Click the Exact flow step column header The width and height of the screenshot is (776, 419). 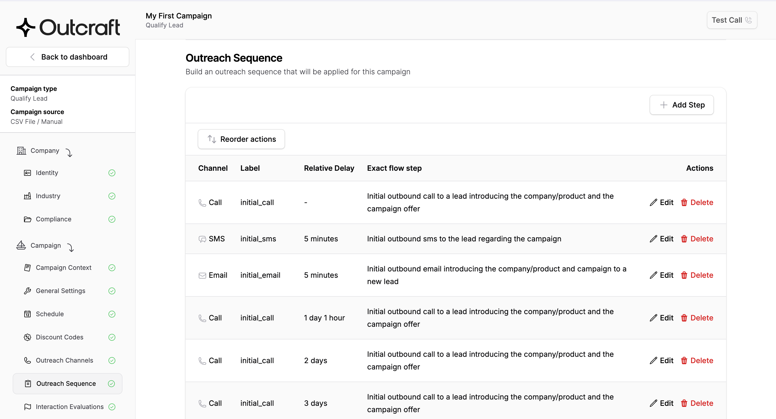[394, 168]
